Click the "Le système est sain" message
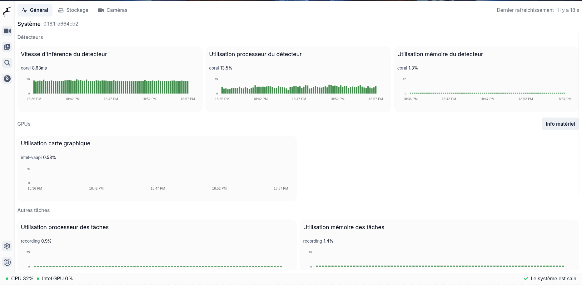This screenshot has height=285, width=582. pyautogui.click(x=553, y=279)
